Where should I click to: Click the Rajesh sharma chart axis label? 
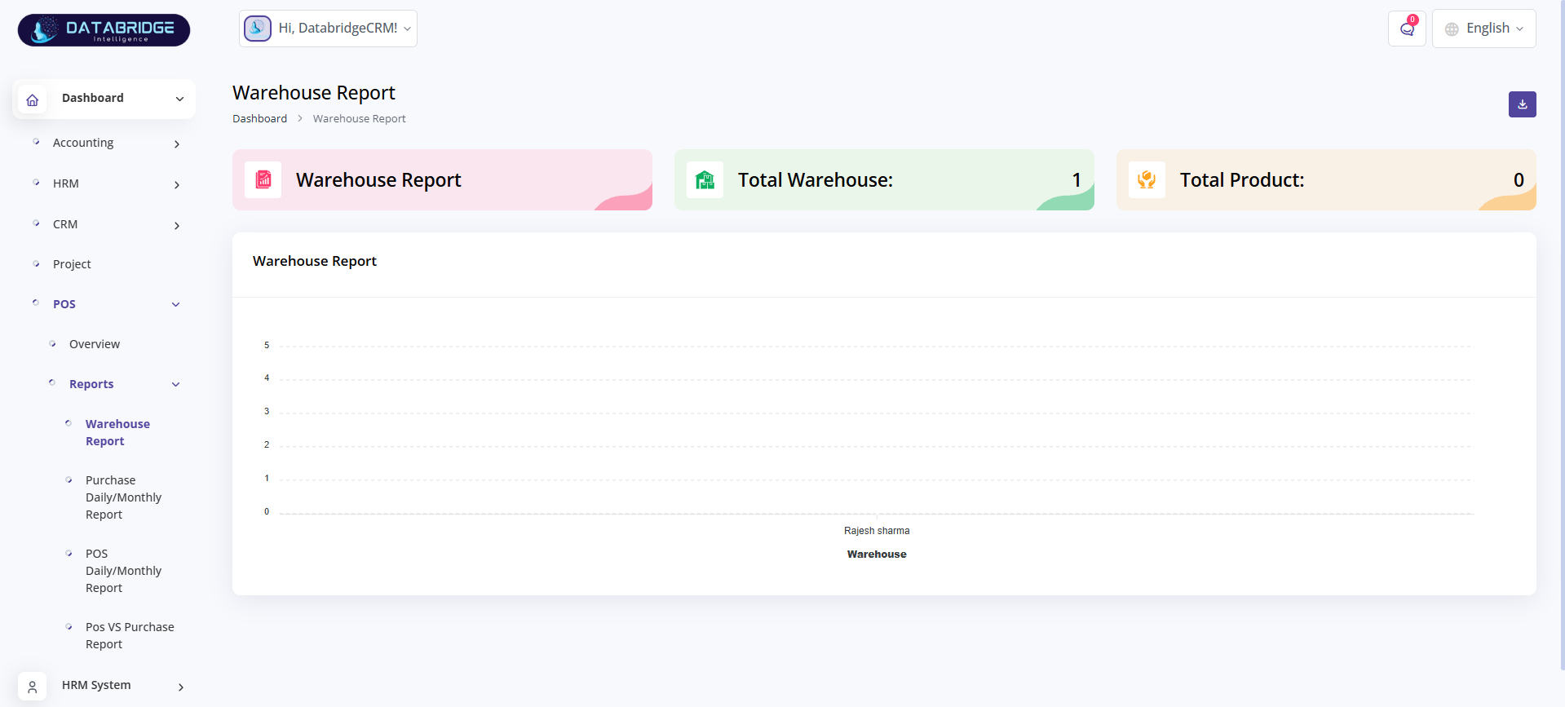pyautogui.click(x=877, y=531)
